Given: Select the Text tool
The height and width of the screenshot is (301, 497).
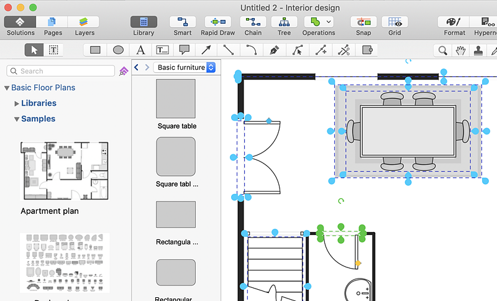Looking at the screenshot, I should (x=141, y=50).
